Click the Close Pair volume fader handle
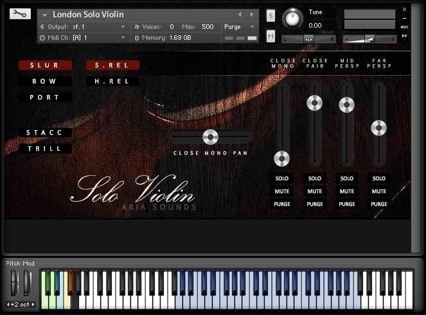Screen dimensions: 426x315 [314, 103]
